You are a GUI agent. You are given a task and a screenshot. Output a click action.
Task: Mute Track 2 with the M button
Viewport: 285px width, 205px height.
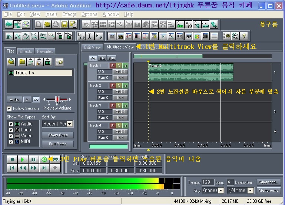[x=125, y=85]
